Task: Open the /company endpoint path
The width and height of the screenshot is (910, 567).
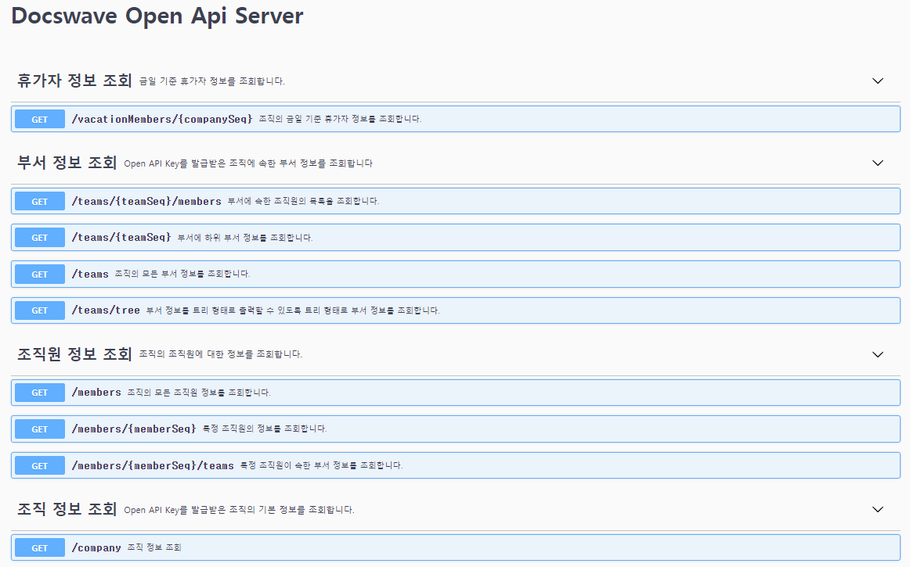Action: (x=96, y=548)
